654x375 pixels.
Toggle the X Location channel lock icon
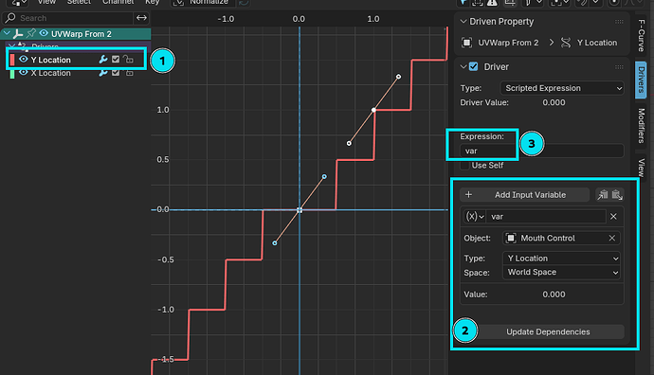pyautogui.click(x=129, y=73)
